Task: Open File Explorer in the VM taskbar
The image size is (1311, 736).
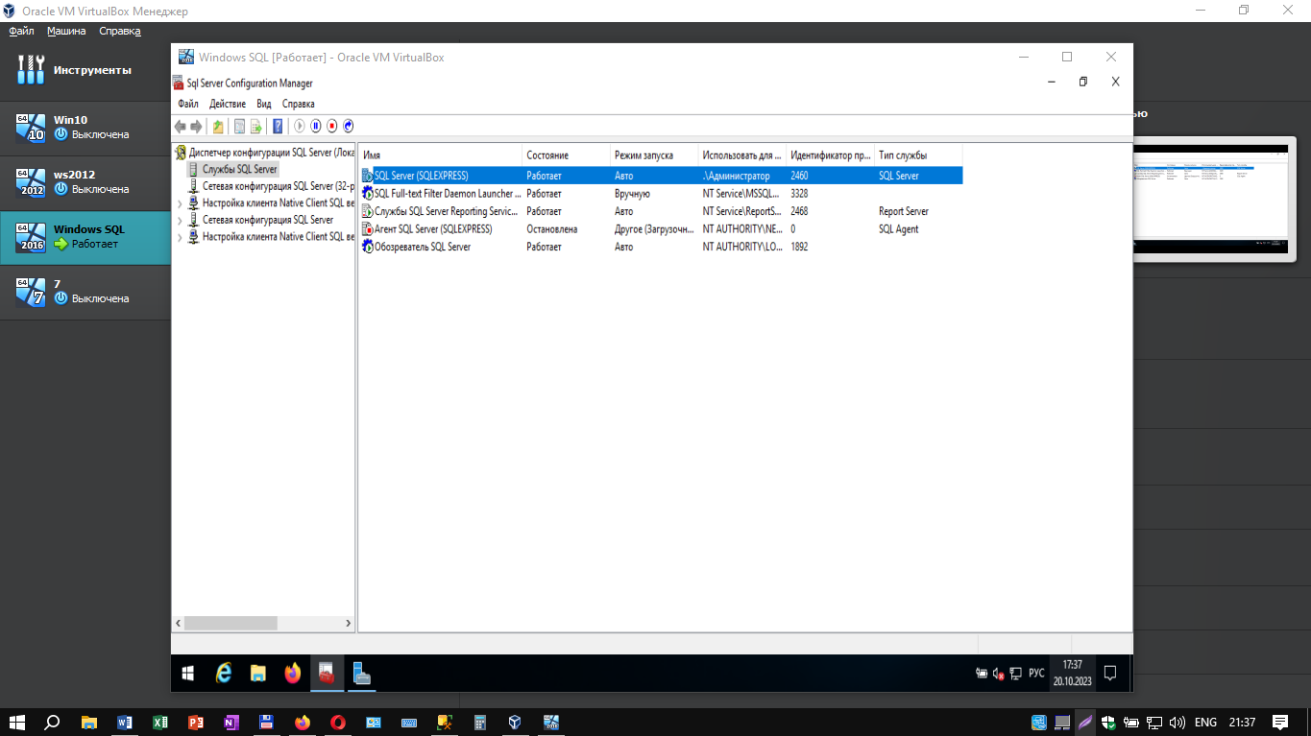Action: click(258, 674)
